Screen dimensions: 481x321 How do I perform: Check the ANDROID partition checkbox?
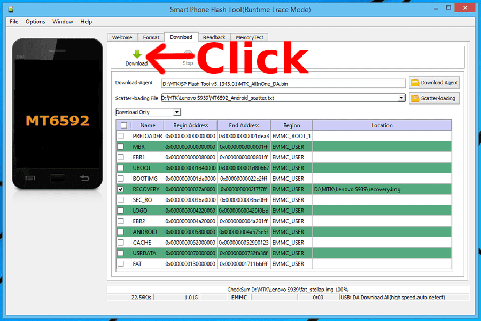point(121,231)
